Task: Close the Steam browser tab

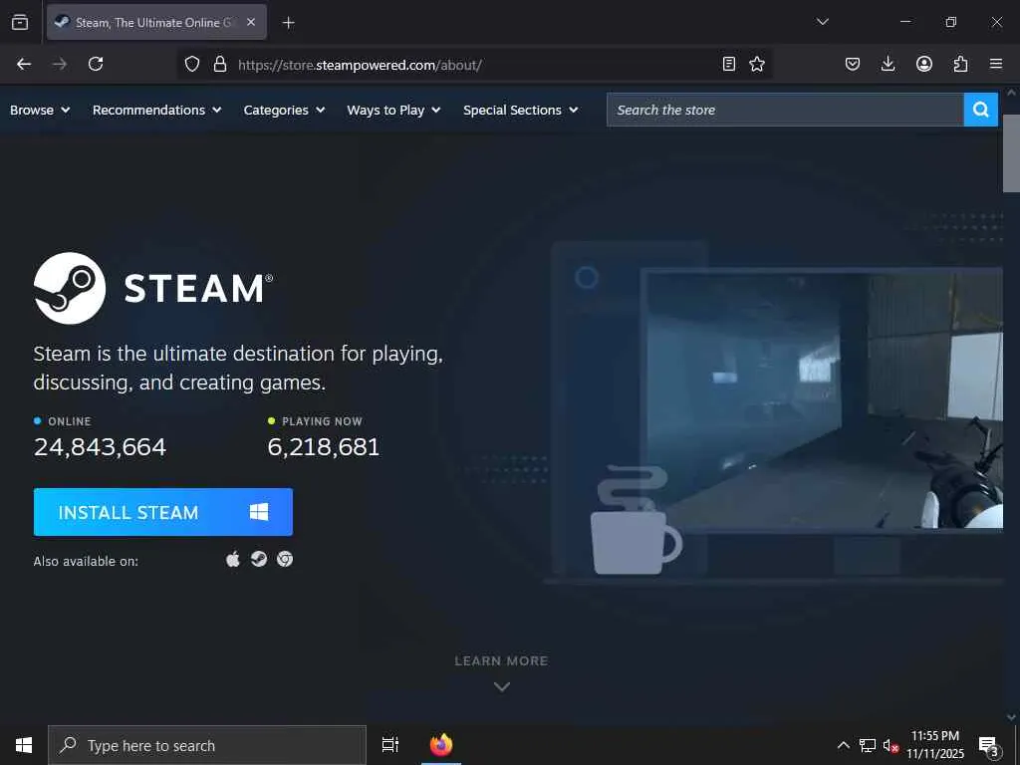Action: coord(250,22)
